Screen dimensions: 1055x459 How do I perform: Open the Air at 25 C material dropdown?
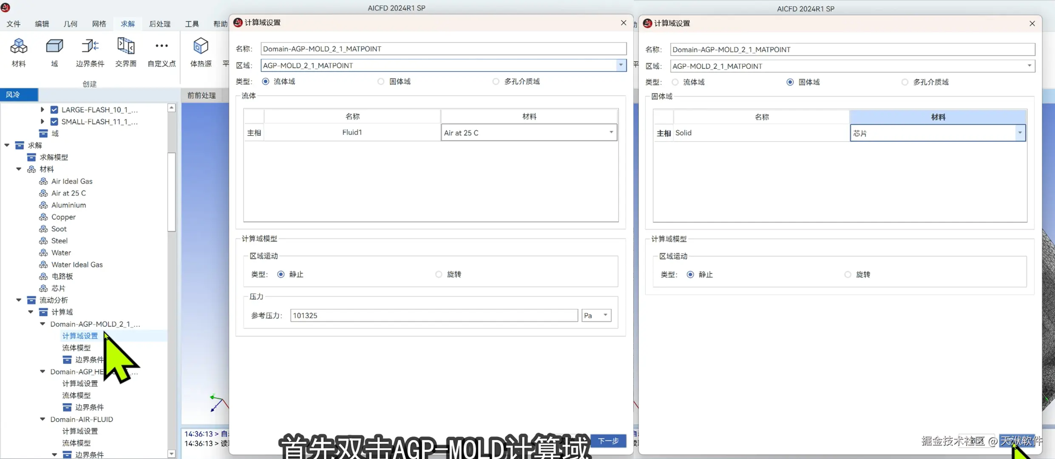611,133
